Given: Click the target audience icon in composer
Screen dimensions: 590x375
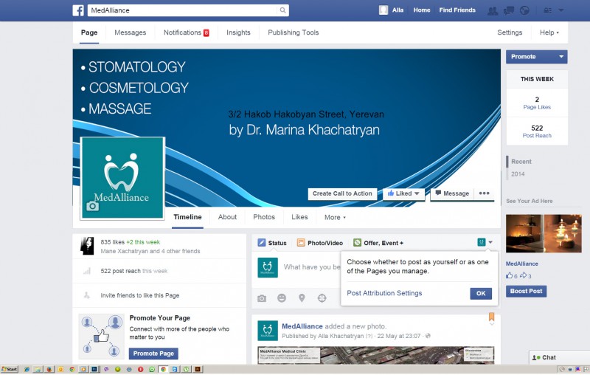Looking at the screenshot, I should (x=322, y=298).
